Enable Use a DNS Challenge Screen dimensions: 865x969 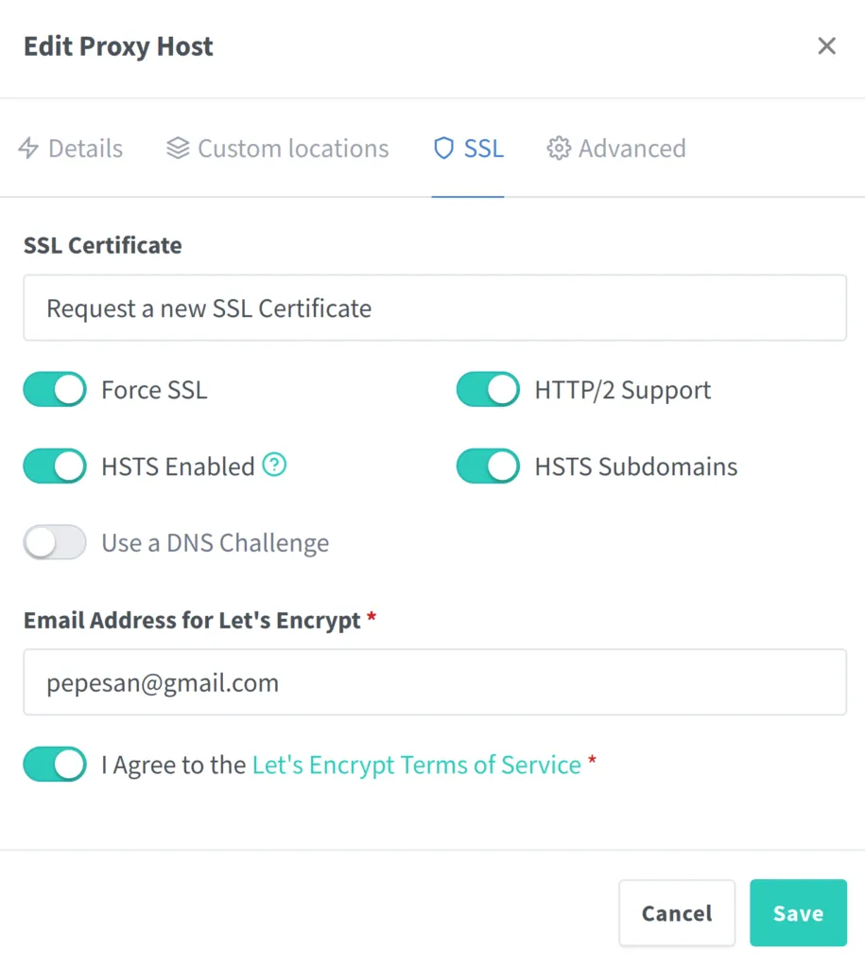(55, 543)
